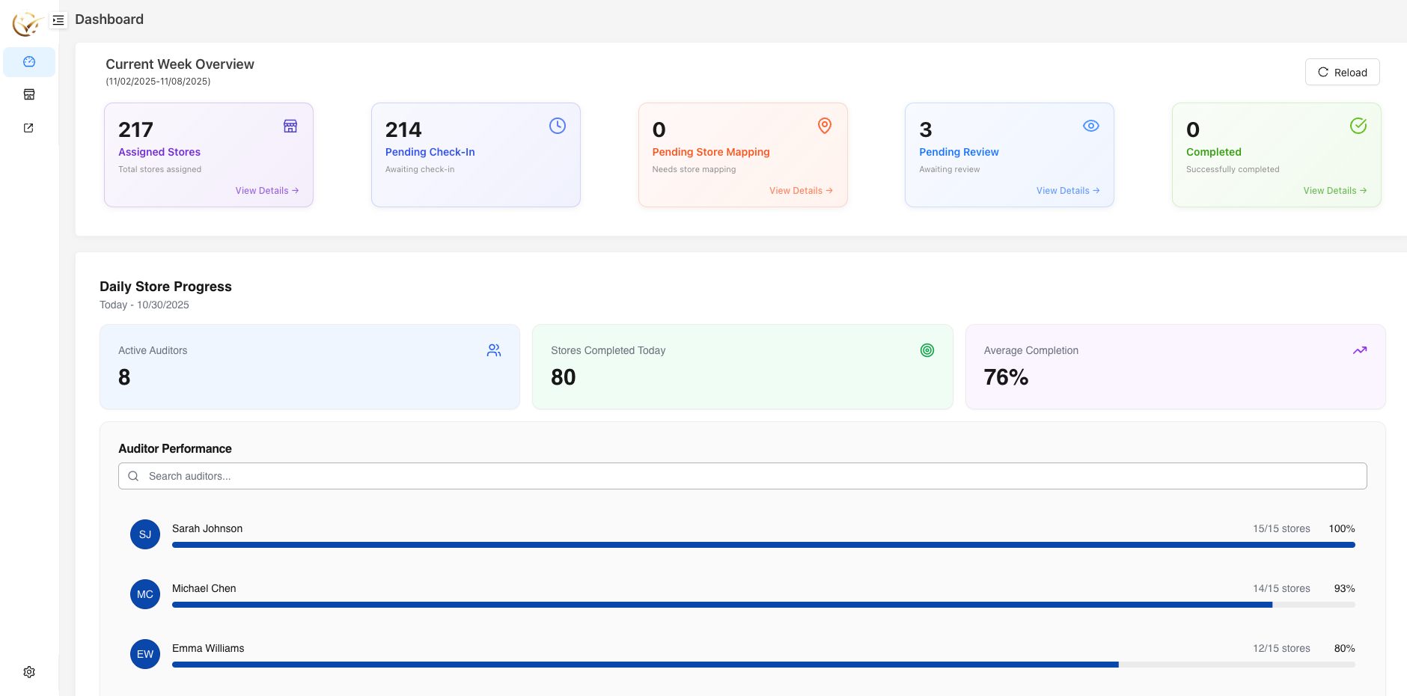This screenshot has width=1407, height=696.
Task: Open the Dashboard from the sidebar
Action: tap(29, 62)
